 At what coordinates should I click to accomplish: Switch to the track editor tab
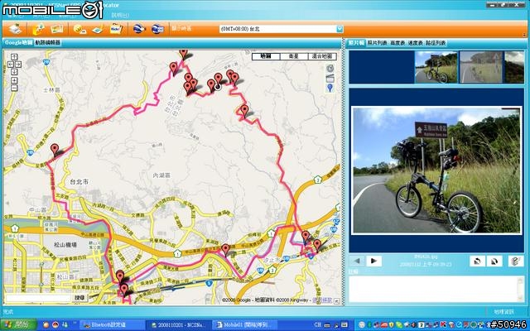(47, 42)
